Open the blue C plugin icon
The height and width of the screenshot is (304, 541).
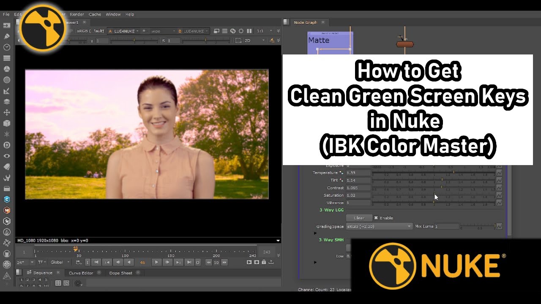tap(7, 199)
